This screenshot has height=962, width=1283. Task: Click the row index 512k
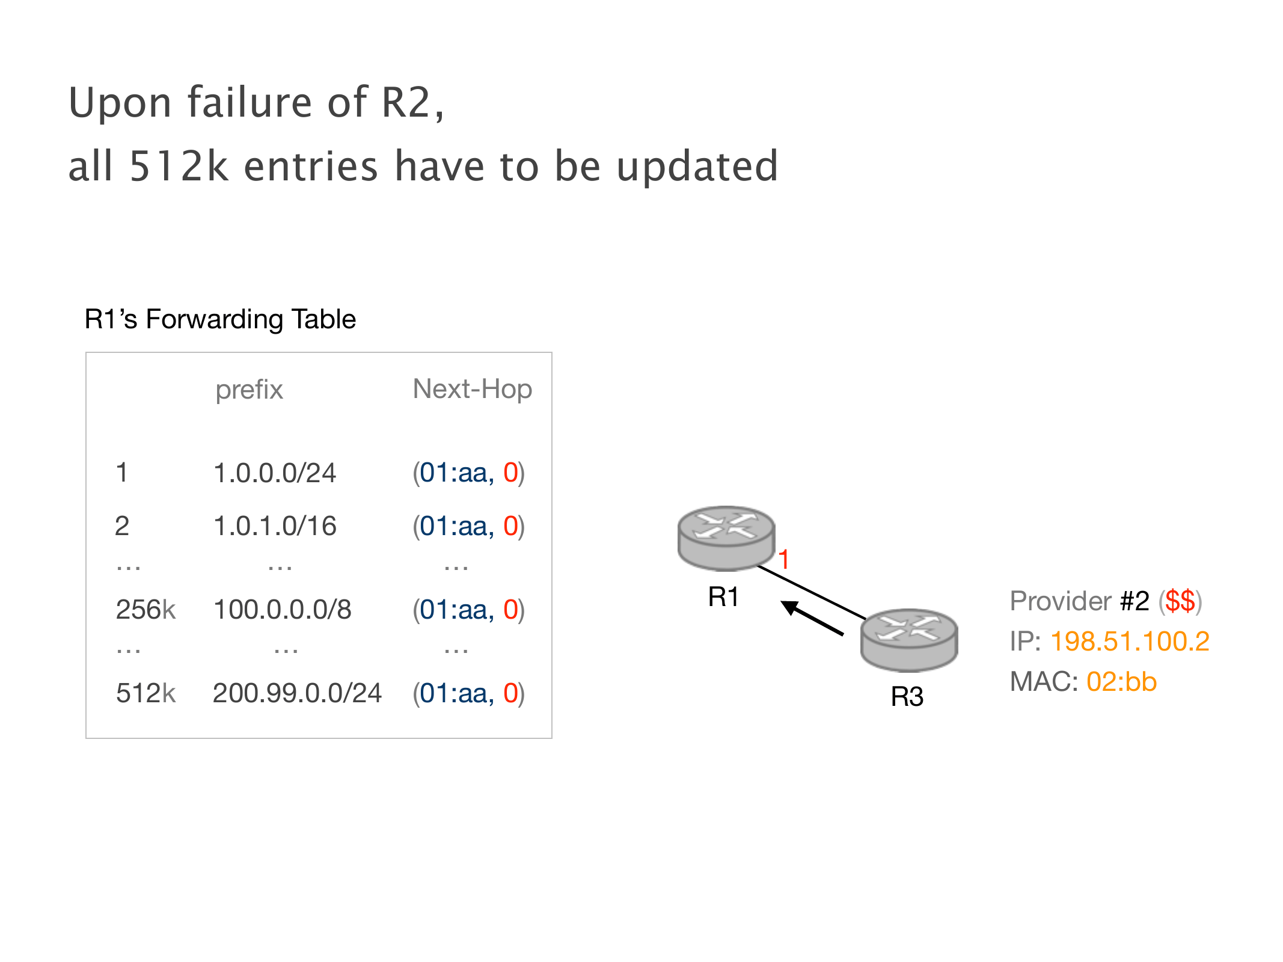click(x=145, y=693)
